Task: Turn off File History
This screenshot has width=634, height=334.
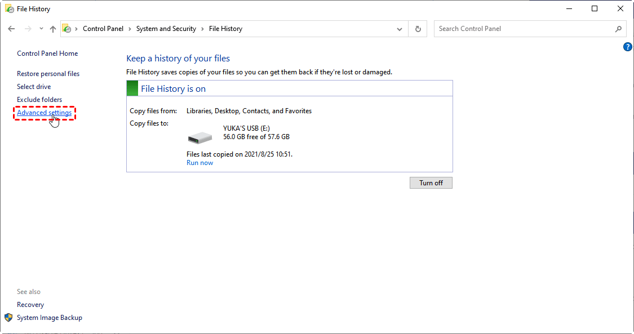Action: point(431,183)
